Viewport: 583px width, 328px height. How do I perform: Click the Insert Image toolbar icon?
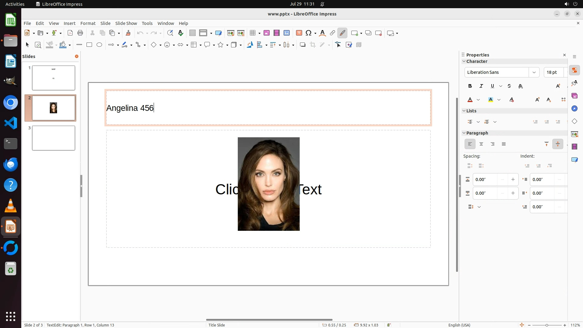point(266,33)
